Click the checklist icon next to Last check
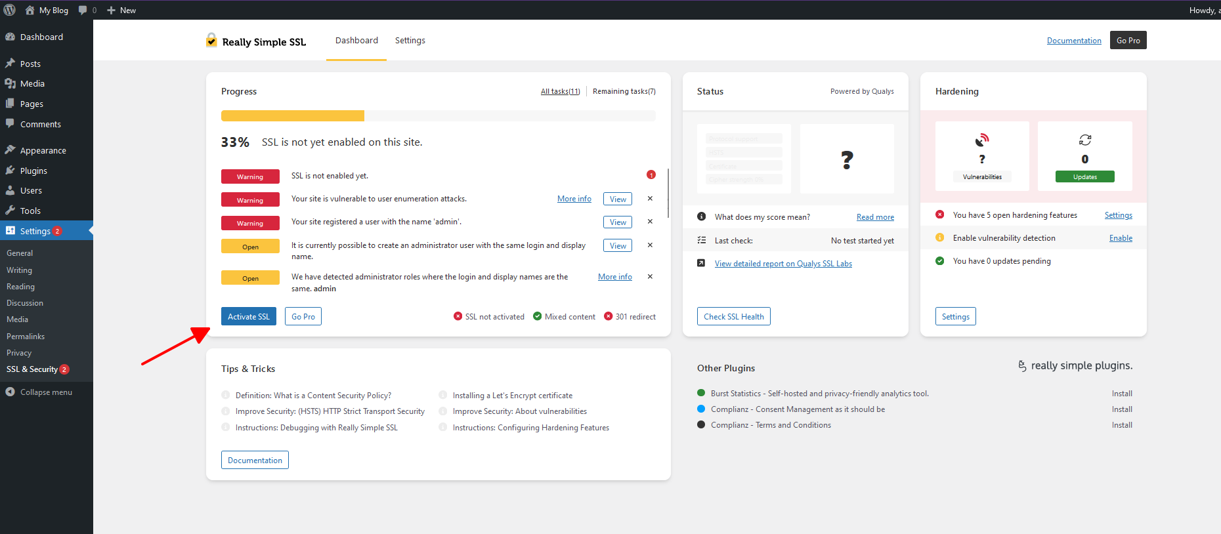 [x=701, y=240]
